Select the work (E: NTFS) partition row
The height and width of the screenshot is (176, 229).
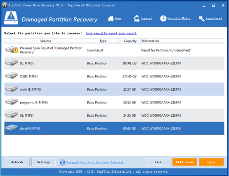(114, 89)
